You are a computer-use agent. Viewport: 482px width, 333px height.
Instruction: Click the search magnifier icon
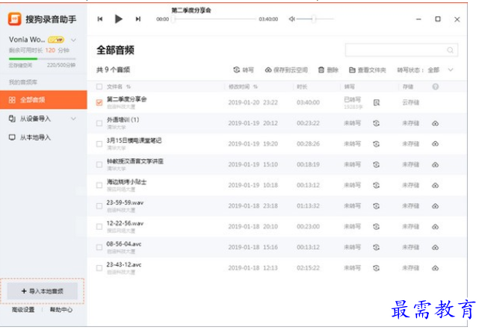(x=450, y=50)
